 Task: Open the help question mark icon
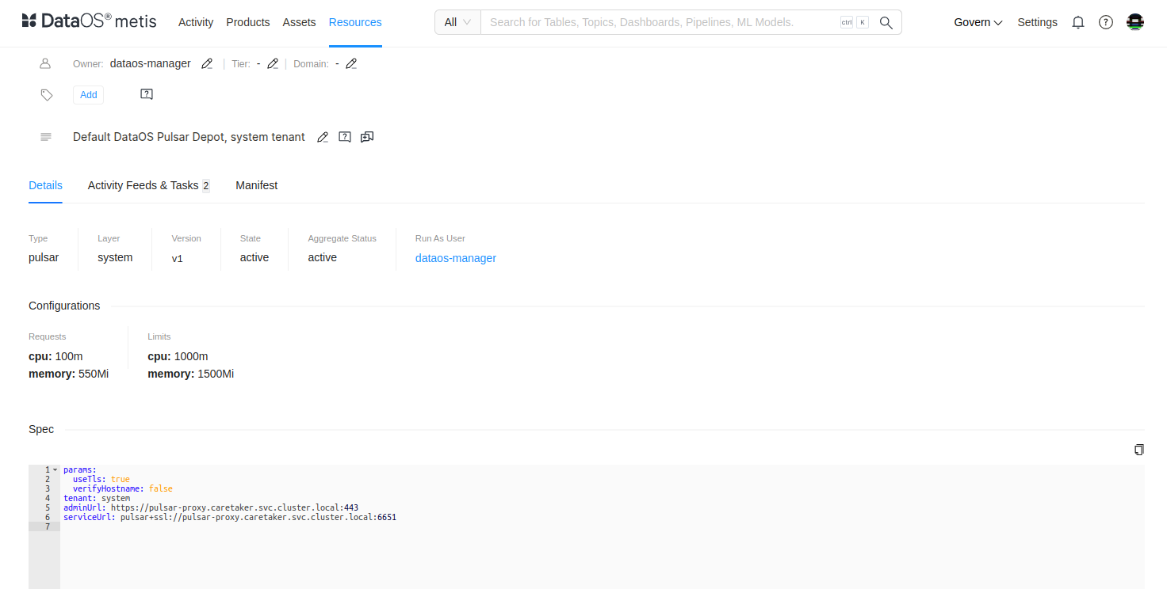click(1106, 22)
